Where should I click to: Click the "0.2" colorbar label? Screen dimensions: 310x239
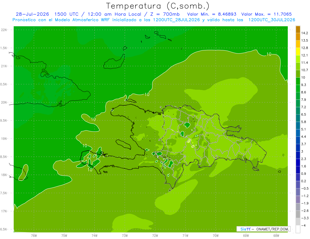pos(304,181)
